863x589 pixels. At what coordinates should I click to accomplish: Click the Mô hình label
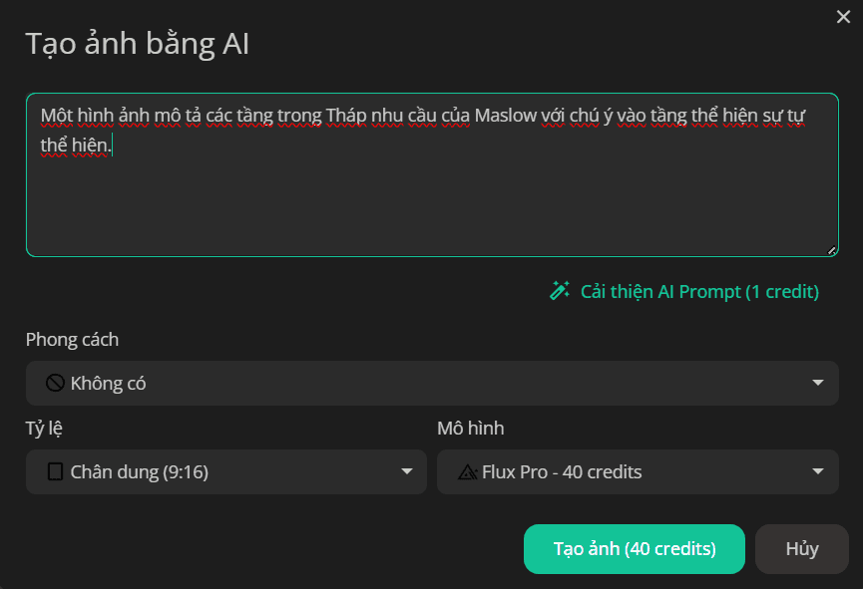pos(471,428)
